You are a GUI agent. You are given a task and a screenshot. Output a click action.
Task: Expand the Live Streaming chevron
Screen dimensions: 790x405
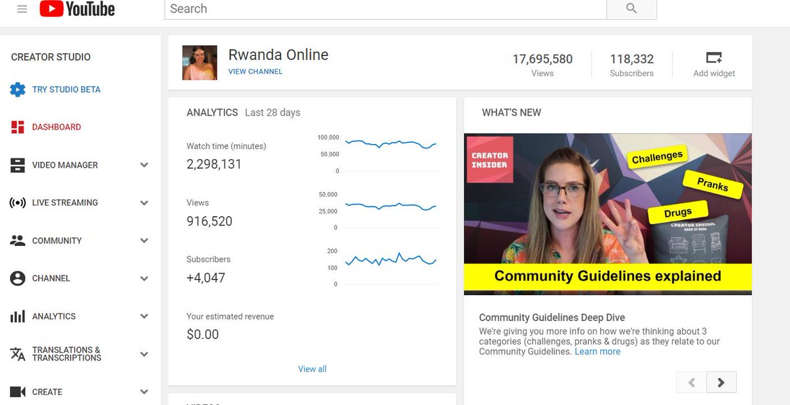tap(144, 203)
